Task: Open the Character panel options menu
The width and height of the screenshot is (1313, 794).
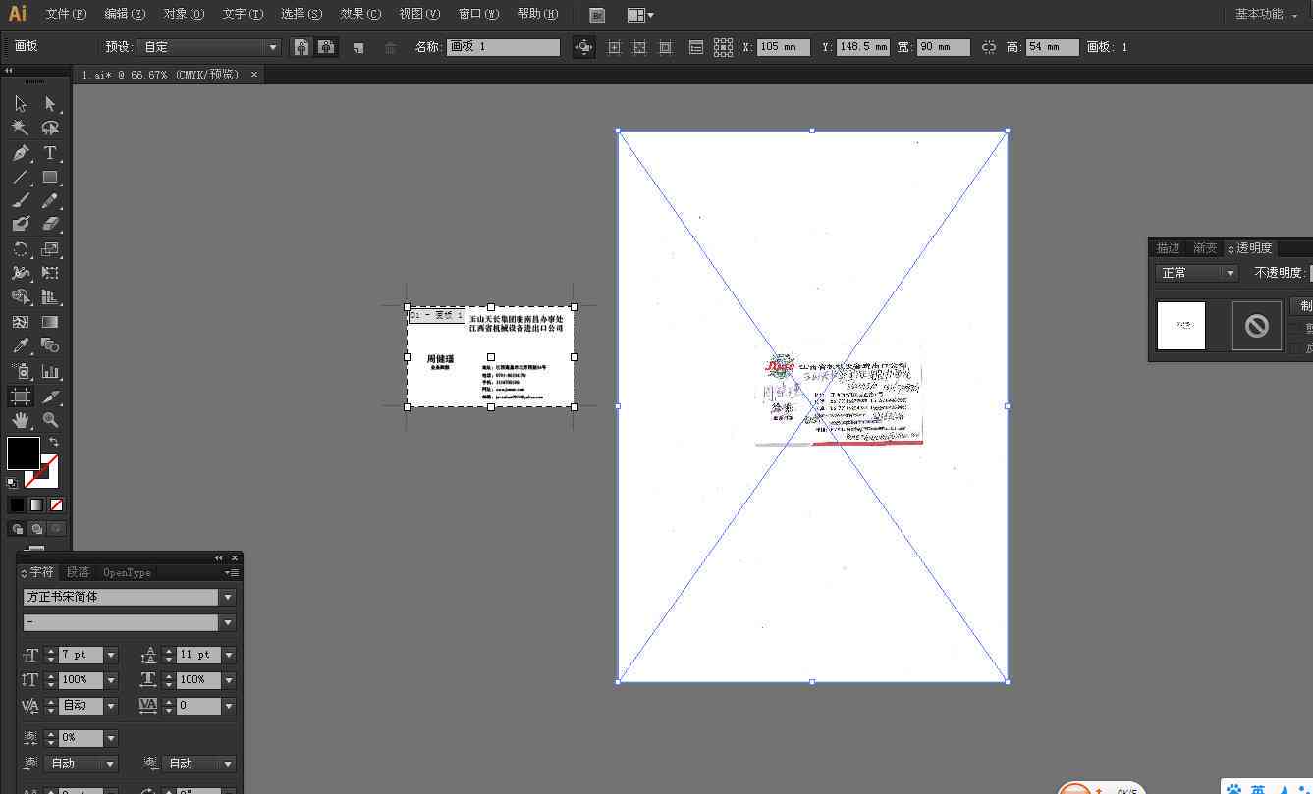Action: point(232,572)
